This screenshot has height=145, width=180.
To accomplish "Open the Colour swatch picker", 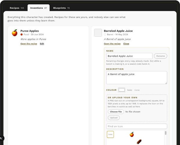I will point(121,90).
